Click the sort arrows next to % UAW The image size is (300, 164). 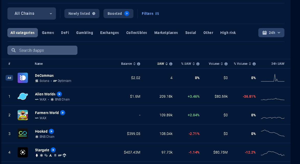point(194,64)
